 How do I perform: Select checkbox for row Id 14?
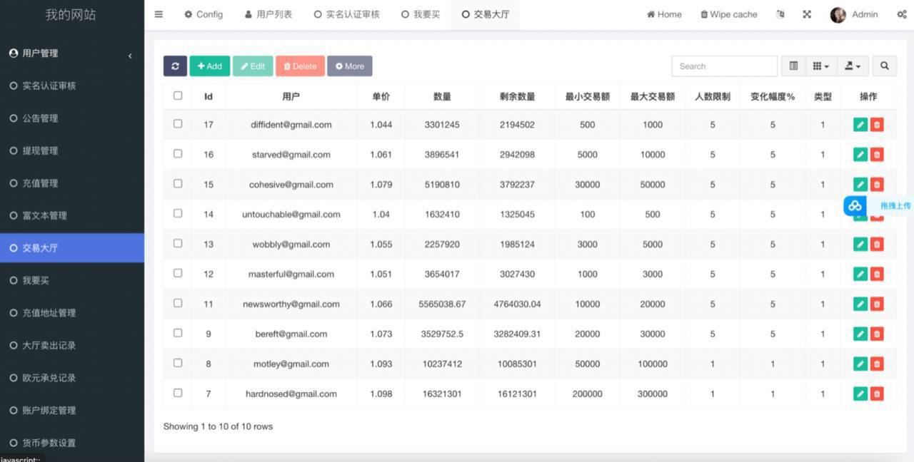[x=178, y=213]
